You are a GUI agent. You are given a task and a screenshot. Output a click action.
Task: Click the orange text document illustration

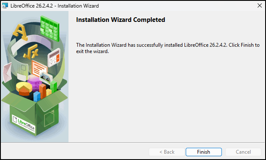(40, 68)
